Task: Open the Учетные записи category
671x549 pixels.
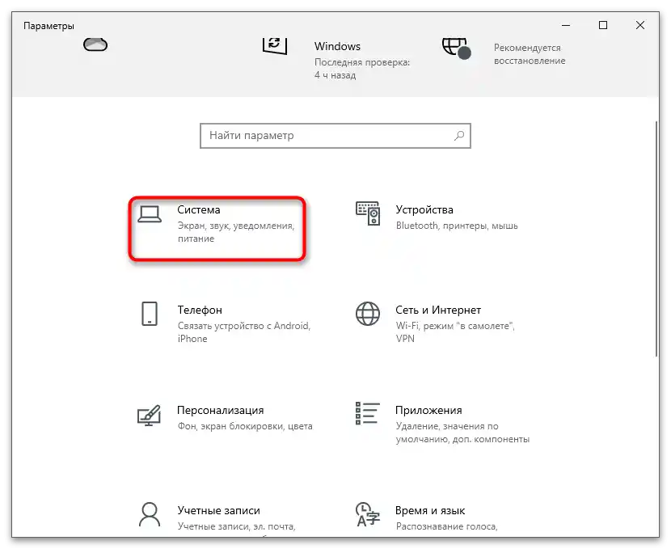Action: pos(217,517)
